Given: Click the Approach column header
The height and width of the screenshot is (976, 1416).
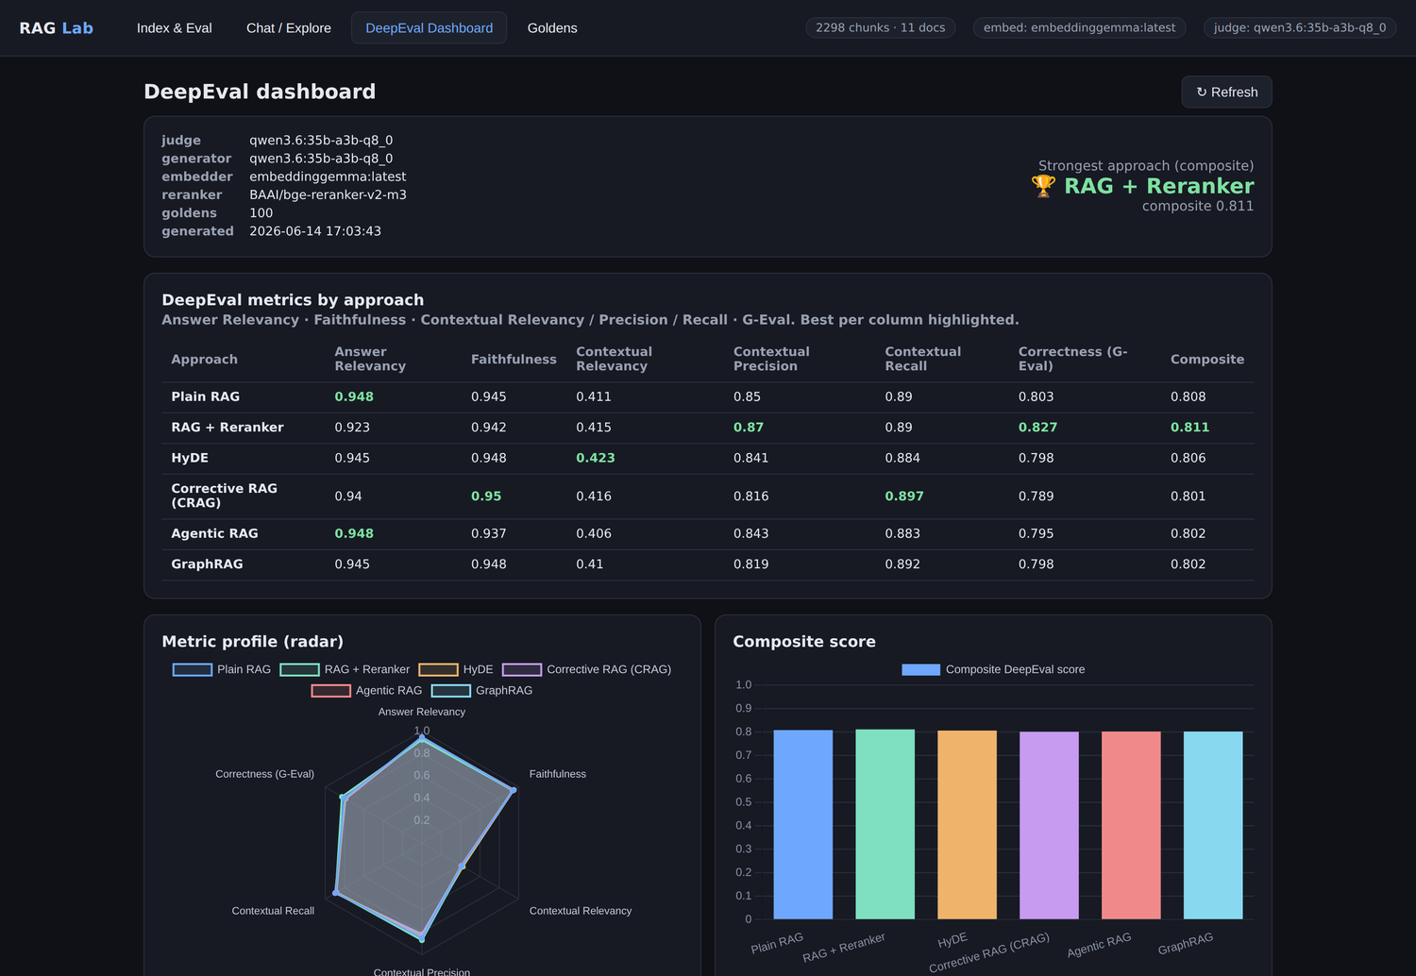Looking at the screenshot, I should pyautogui.click(x=204, y=360).
